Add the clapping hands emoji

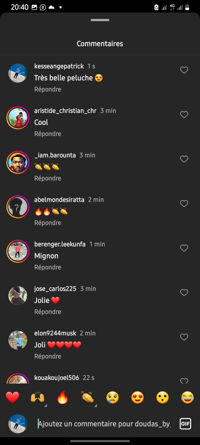[x=87, y=397]
